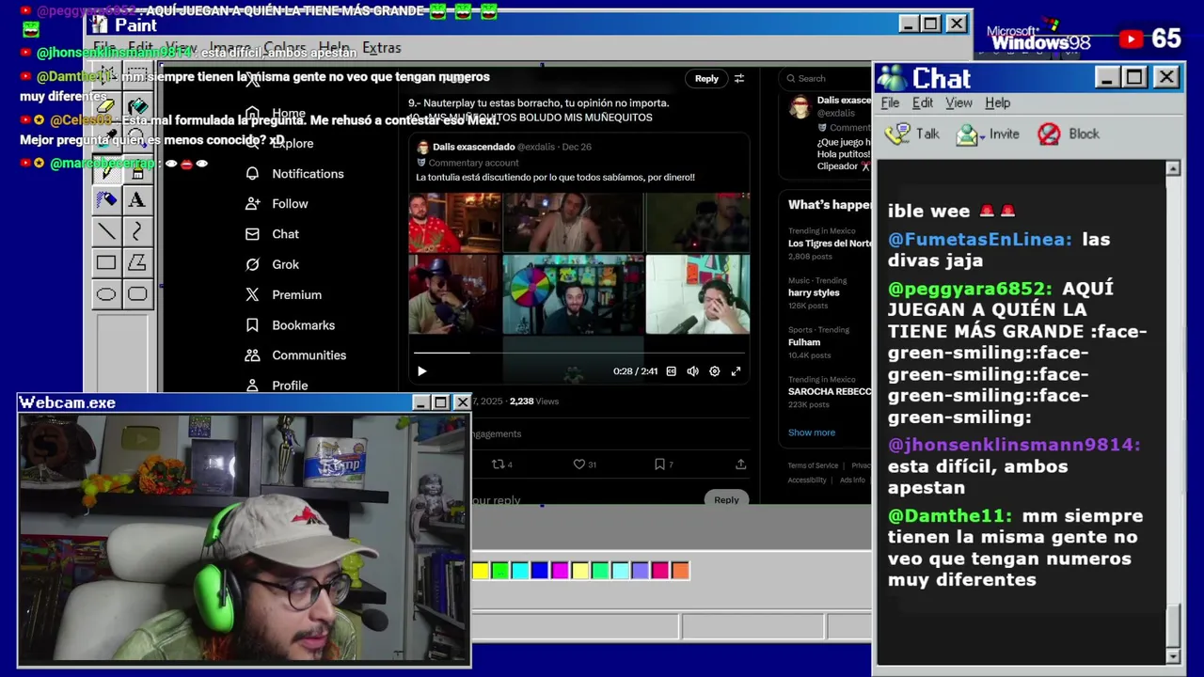This screenshot has height=677, width=1204.
Task: Click the Notifications label in sidebar
Action: pos(308,173)
